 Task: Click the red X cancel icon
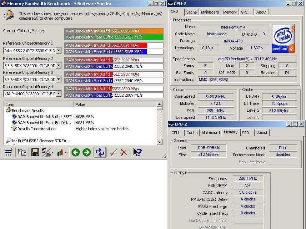point(124,152)
